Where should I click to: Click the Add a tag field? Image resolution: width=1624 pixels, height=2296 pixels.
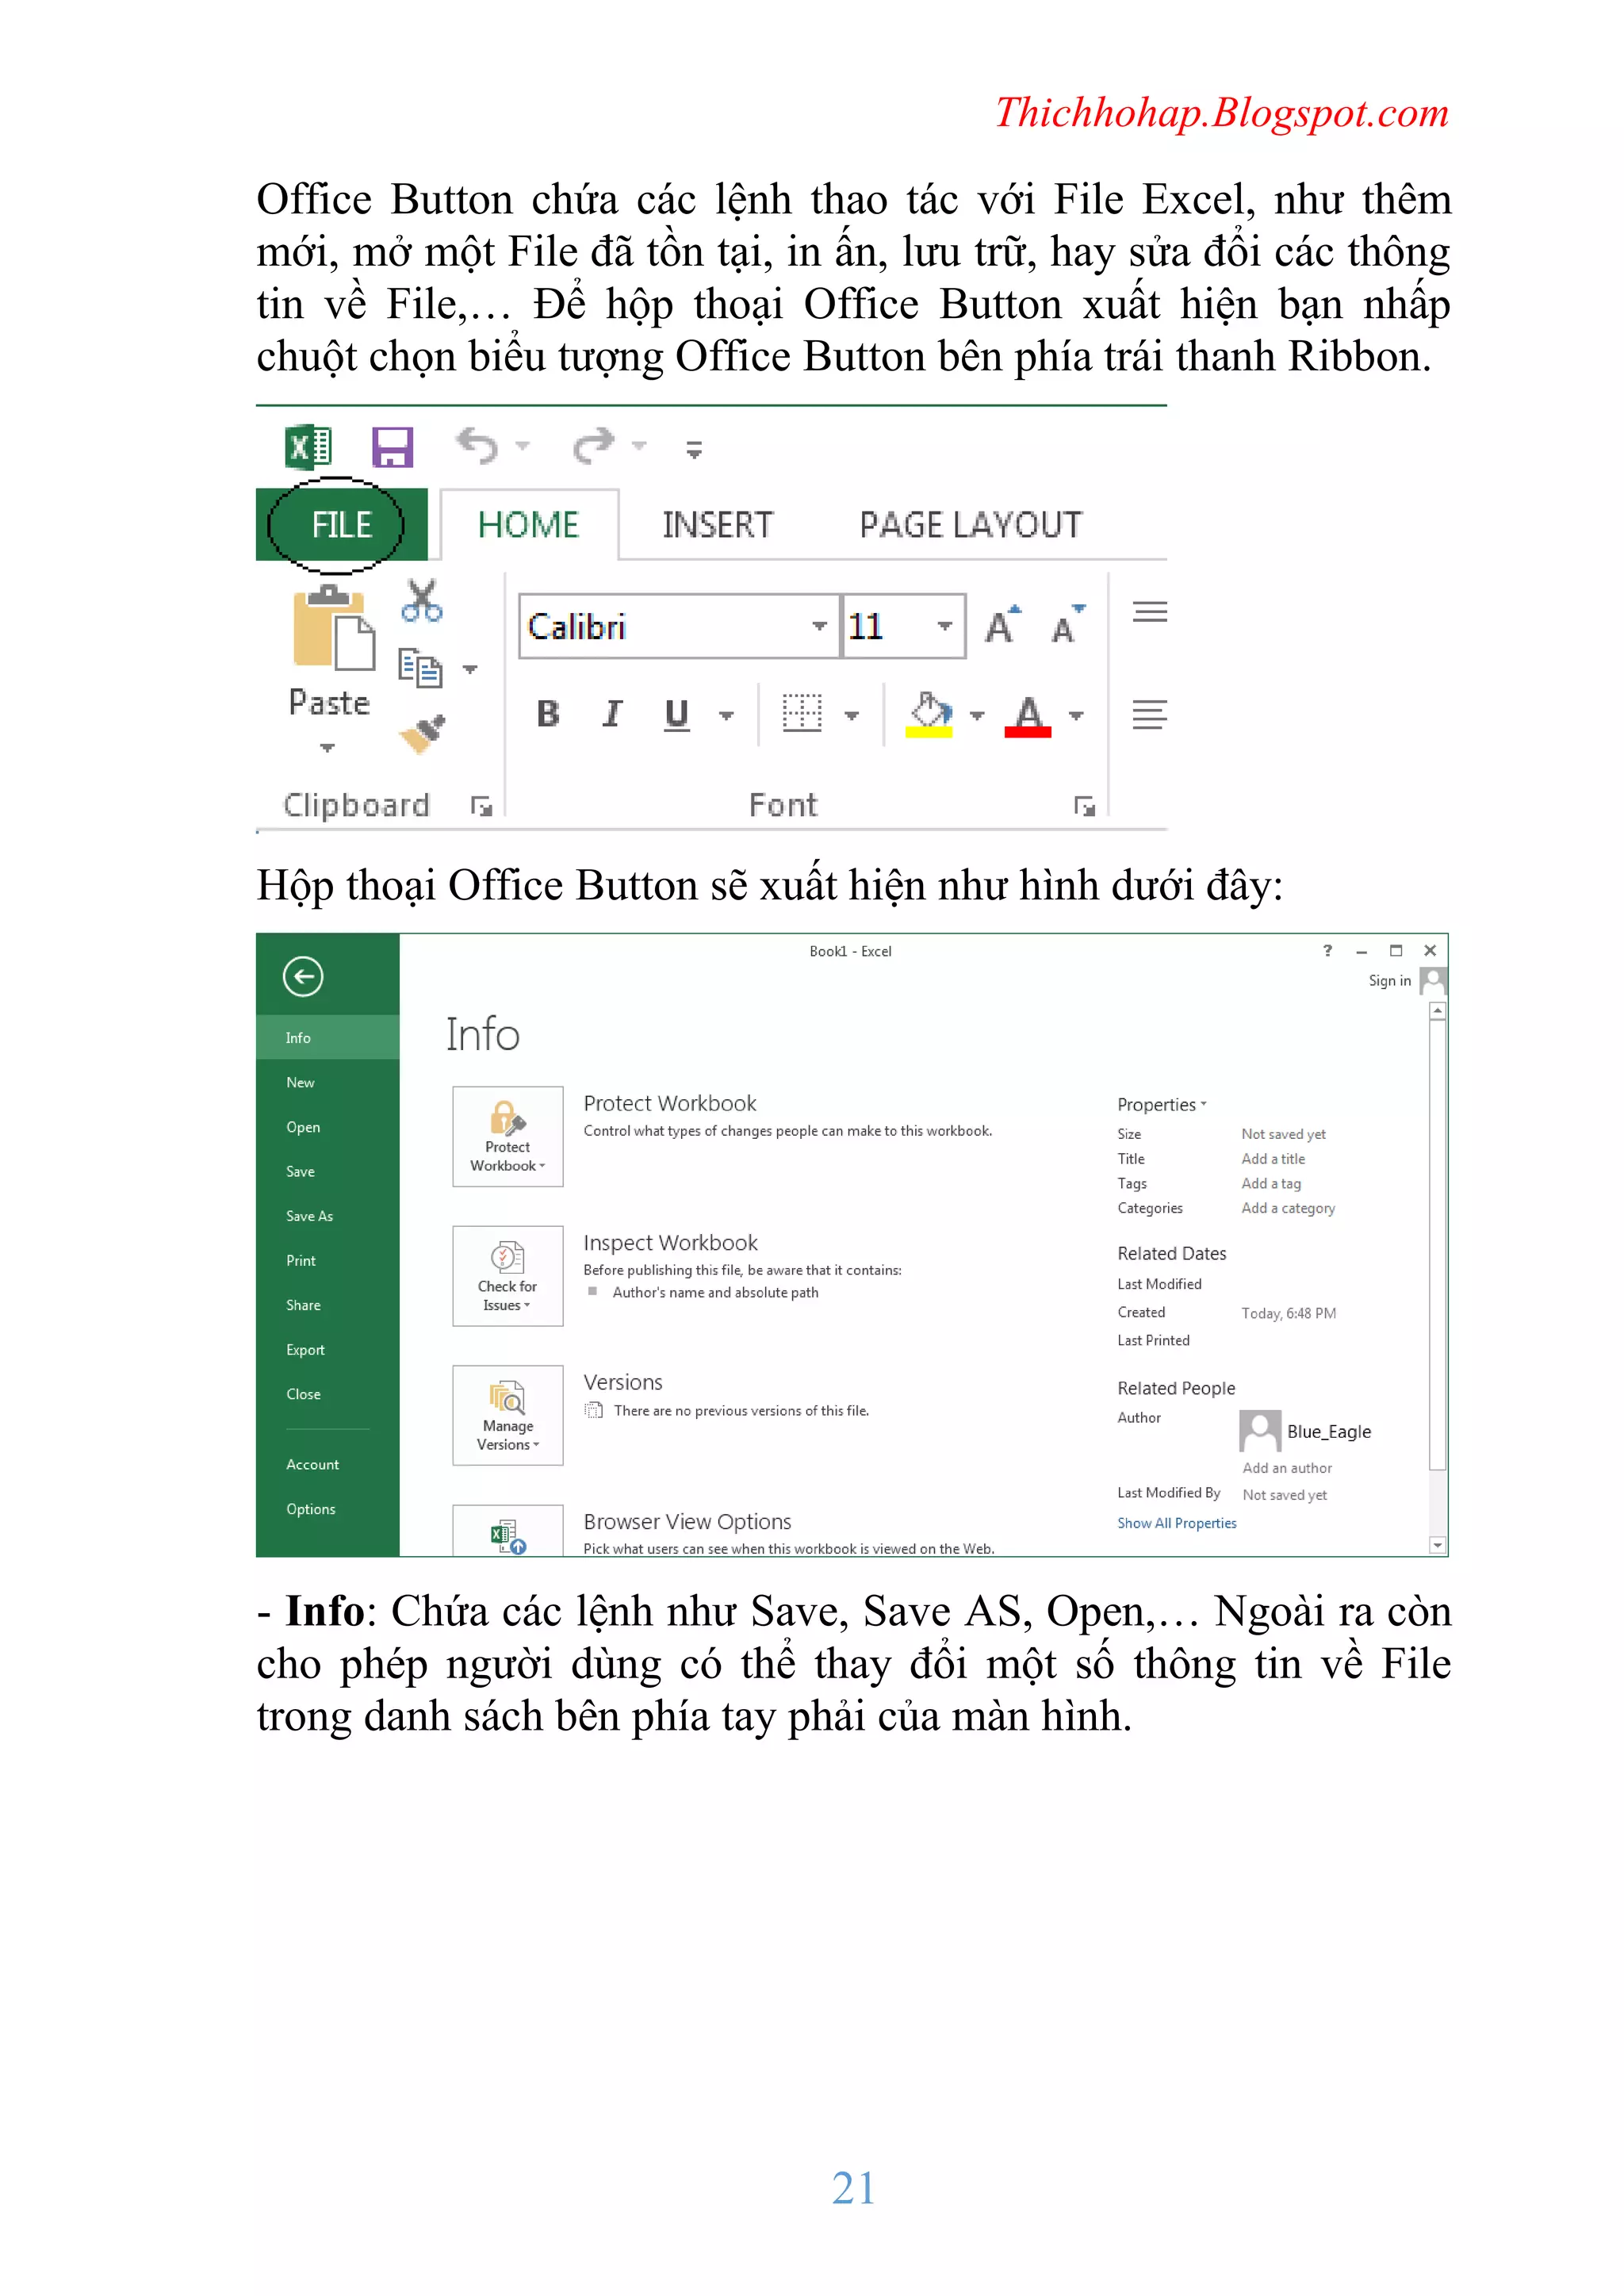pyautogui.click(x=1271, y=1184)
